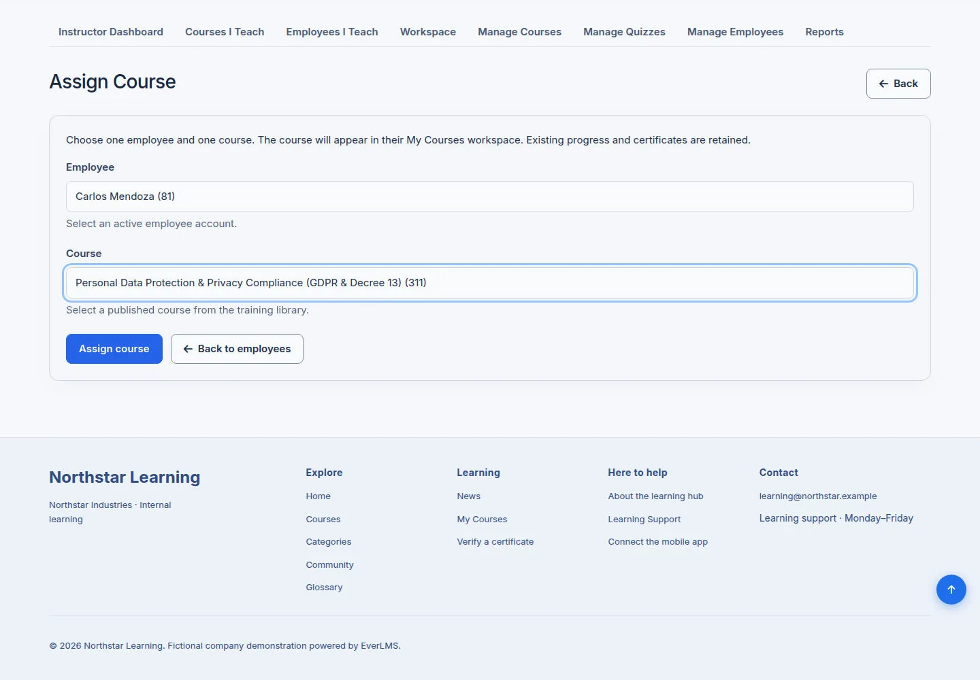Open the Glossary link
980x680 pixels.
(x=325, y=588)
